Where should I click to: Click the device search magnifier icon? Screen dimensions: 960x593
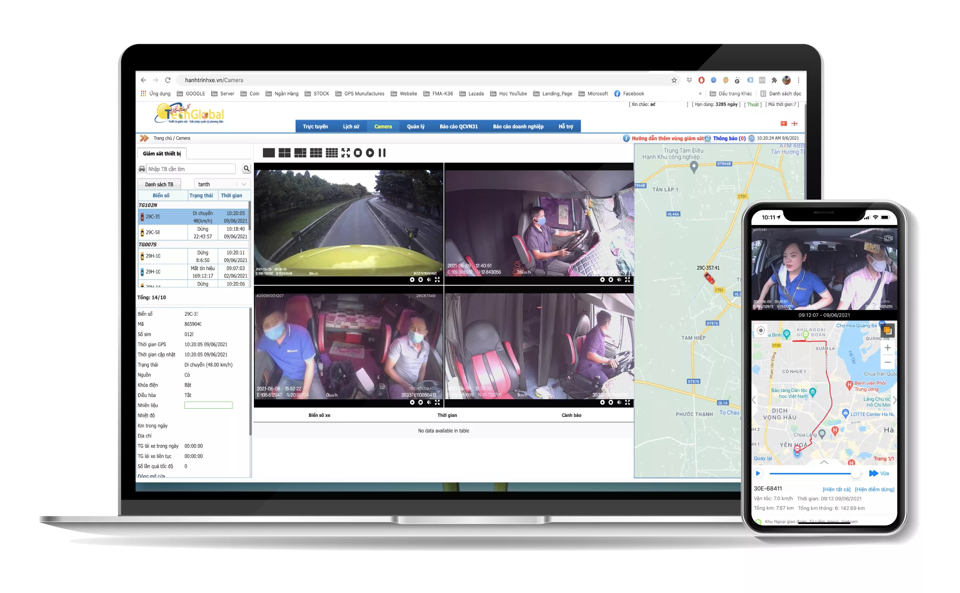246,169
